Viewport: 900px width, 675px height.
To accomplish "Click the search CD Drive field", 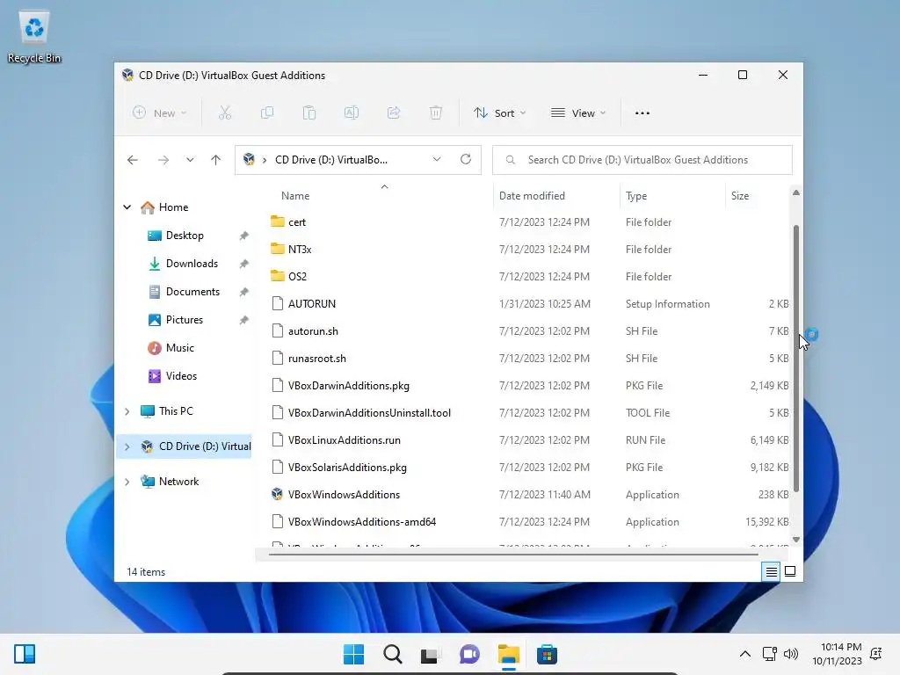I will point(642,160).
